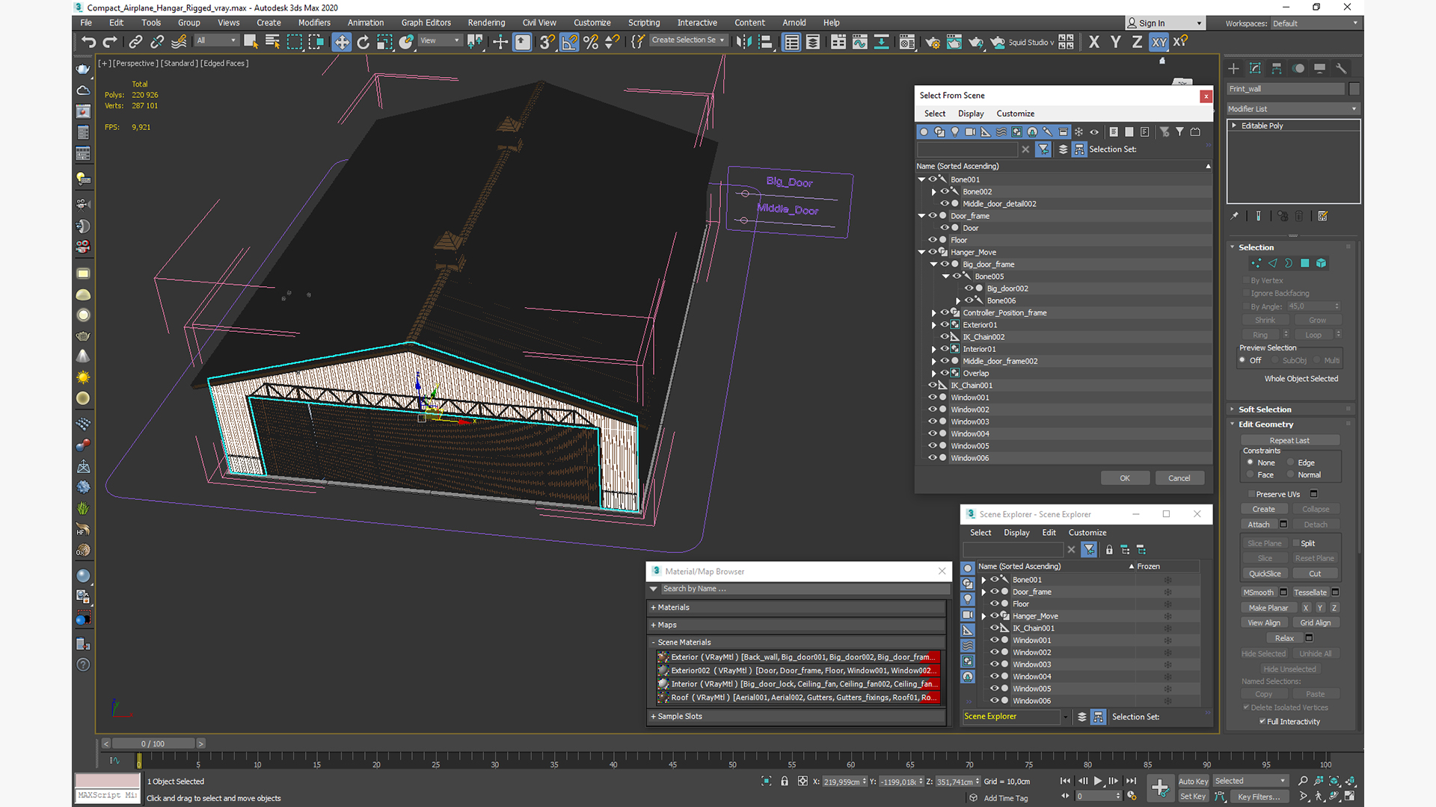Open the Graph Editors menu
Image resolution: width=1436 pixels, height=807 pixels.
point(426,22)
